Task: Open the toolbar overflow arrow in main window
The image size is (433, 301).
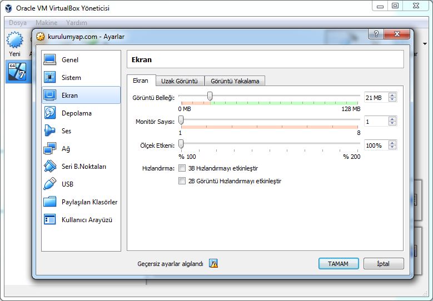Action: click(425, 43)
